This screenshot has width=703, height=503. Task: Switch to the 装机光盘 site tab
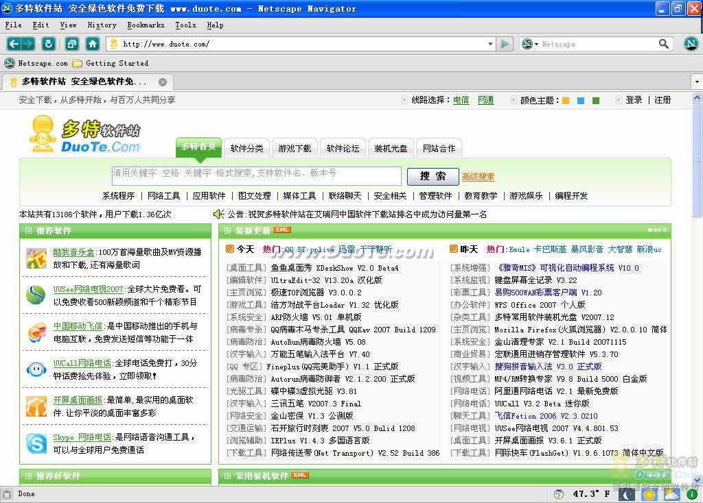tap(391, 148)
